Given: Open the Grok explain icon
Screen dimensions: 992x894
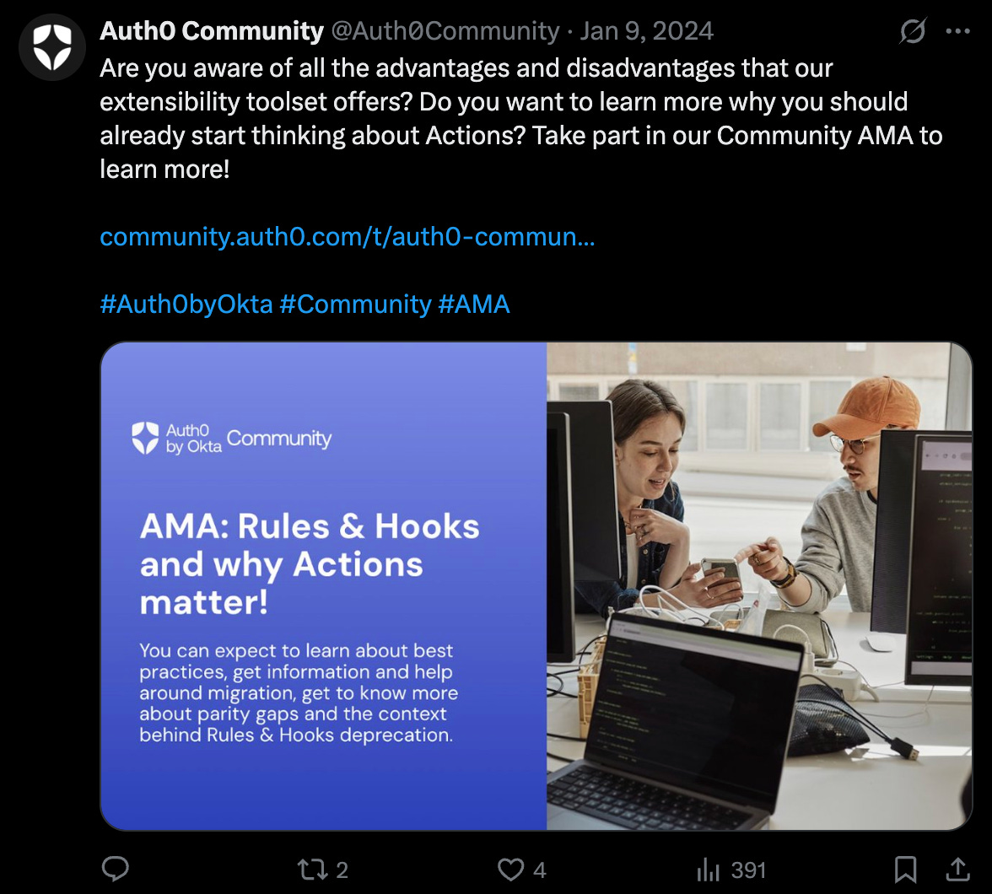Looking at the screenshot, I should [913, 31].
